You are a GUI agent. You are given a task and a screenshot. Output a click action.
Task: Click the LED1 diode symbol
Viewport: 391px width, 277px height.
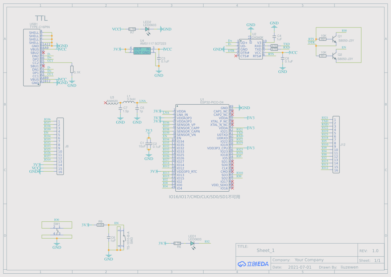click(192, 244)
